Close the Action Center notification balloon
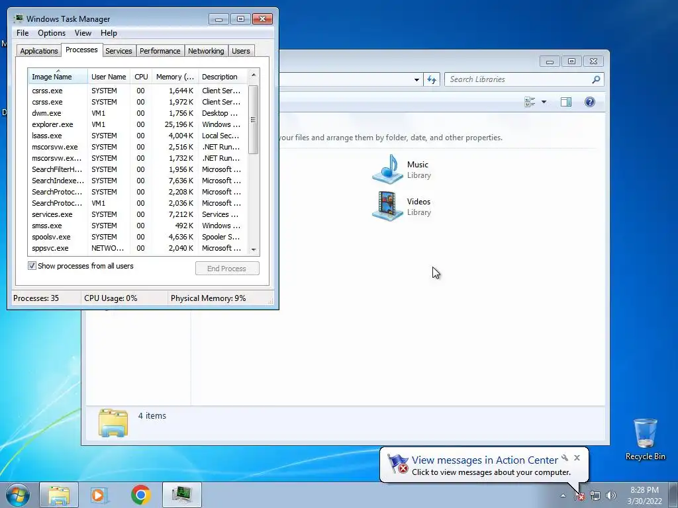 577,458
